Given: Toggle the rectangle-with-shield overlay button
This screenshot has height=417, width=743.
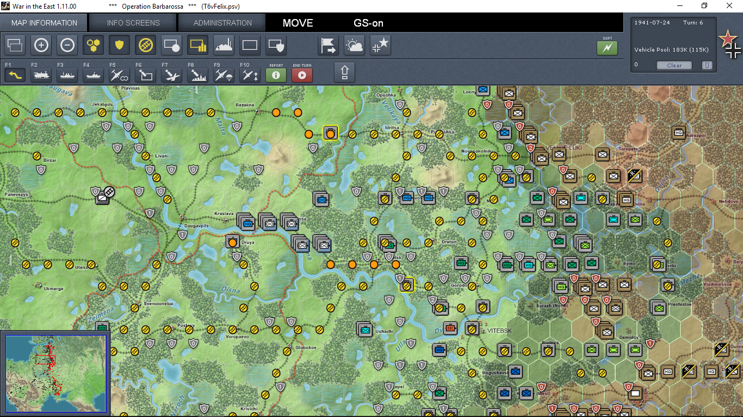Looking at the screenshot, I should coord(276,46).
